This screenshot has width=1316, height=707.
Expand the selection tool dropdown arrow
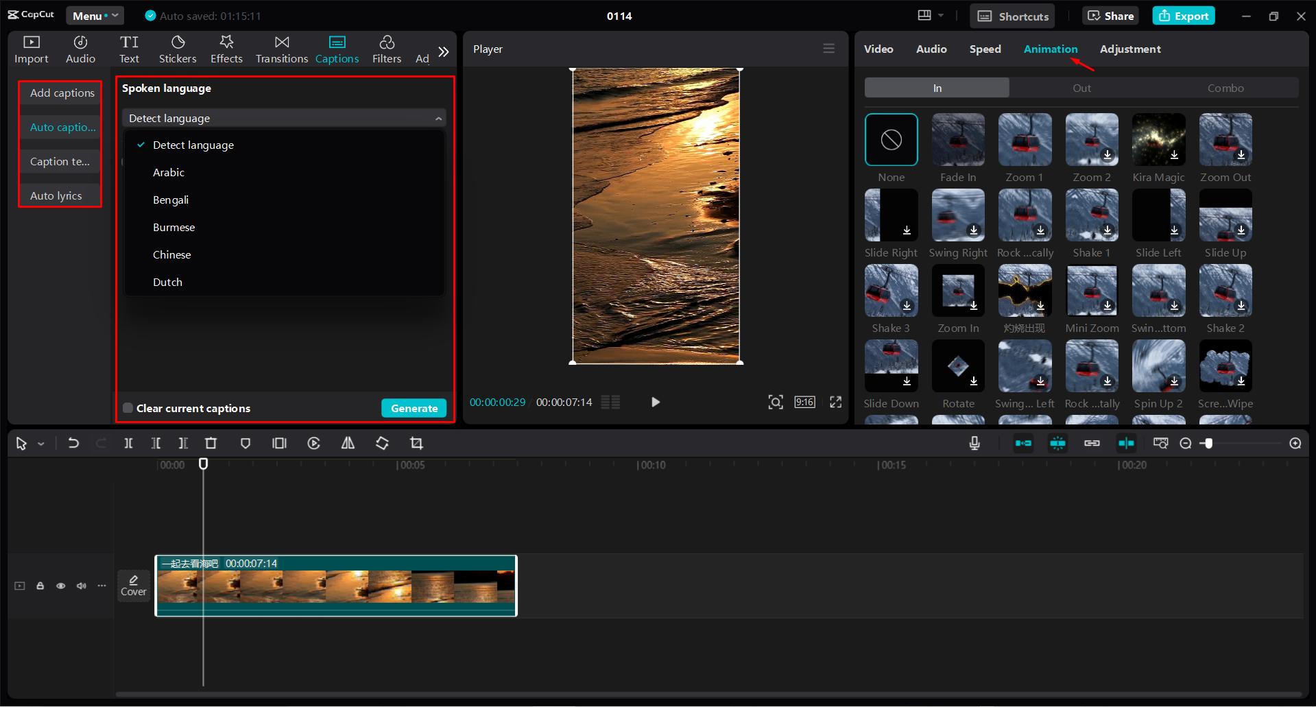(x=40, y=443)
